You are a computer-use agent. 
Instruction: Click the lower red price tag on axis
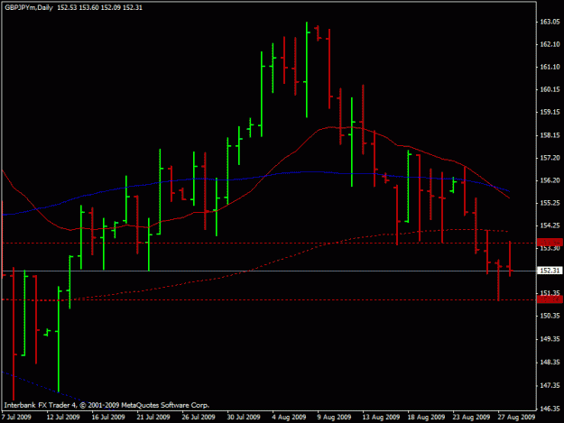tap(550, 299)
